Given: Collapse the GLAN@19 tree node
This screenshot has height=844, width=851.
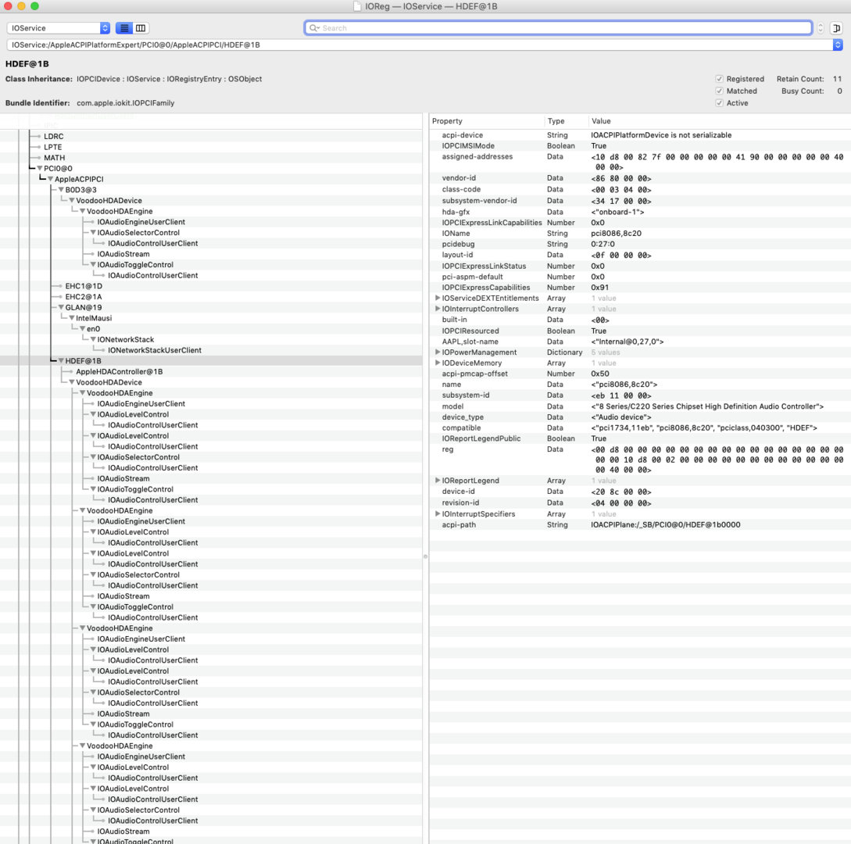Looking at the screenshot, I should [62, 308].
